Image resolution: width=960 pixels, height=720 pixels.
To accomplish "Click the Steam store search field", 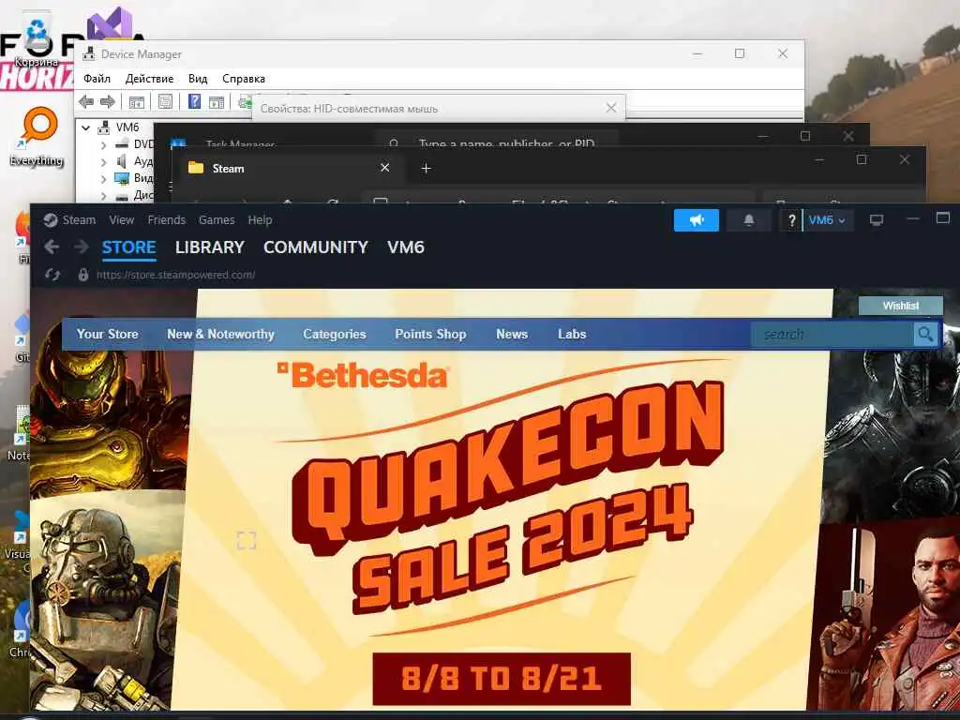I will (x=832, y=335).
